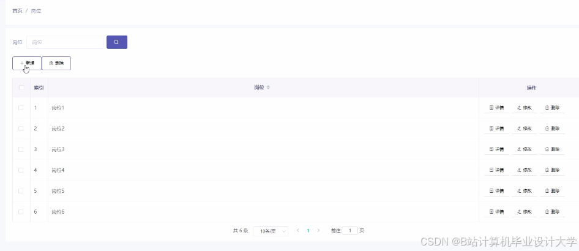
Task: Open the 10条/页 page size dropdown
Action: 271,231
